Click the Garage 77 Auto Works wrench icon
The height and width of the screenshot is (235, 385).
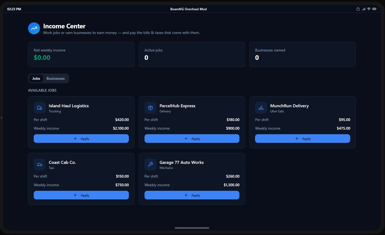tap(150, 164)
